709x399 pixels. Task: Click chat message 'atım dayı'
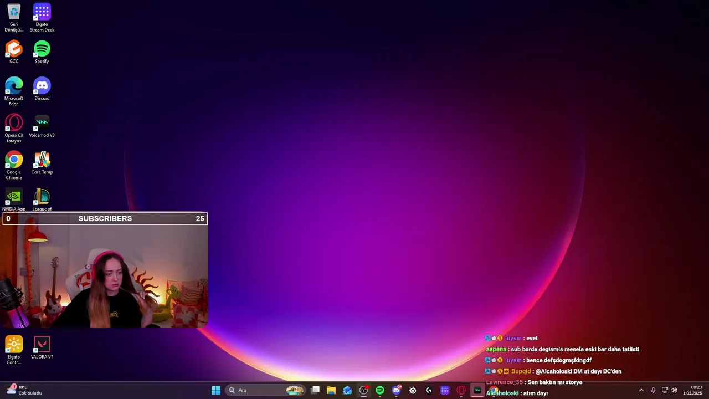(x=536, y=393)
